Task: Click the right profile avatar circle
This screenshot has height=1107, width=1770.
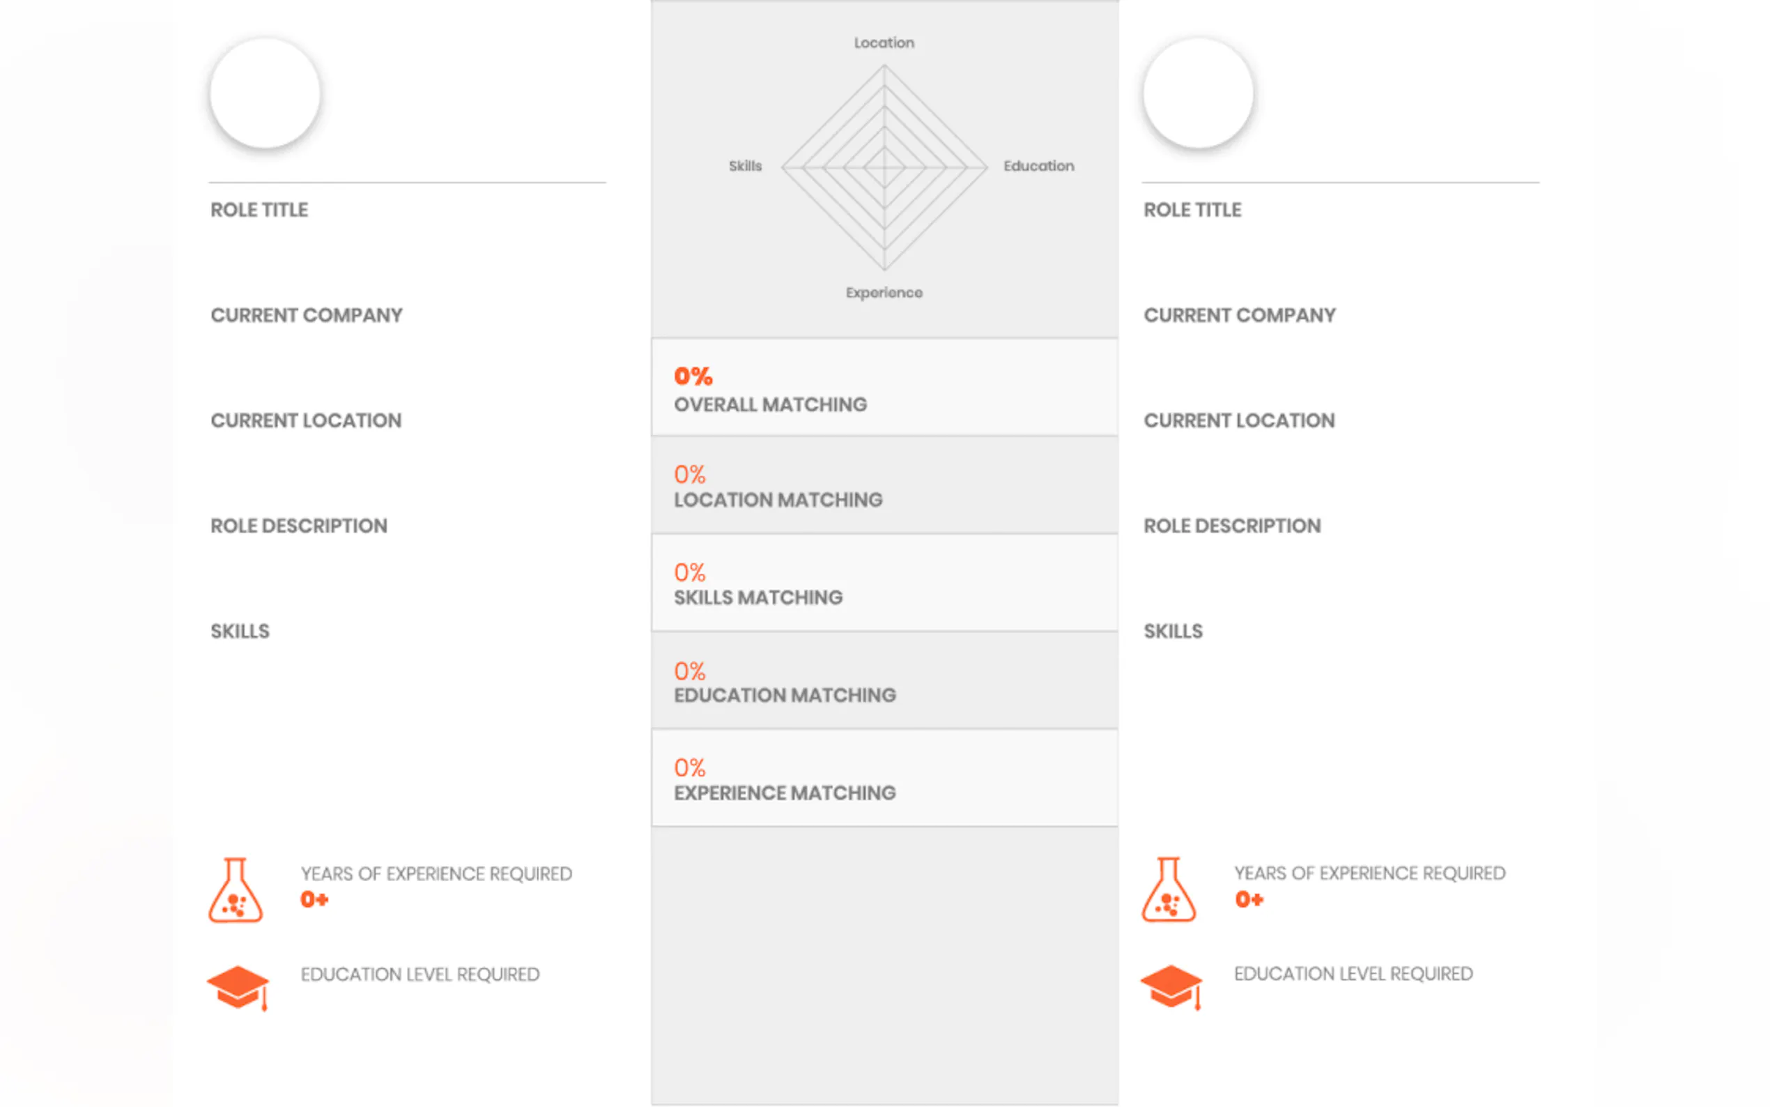Action: (1198, 93)
